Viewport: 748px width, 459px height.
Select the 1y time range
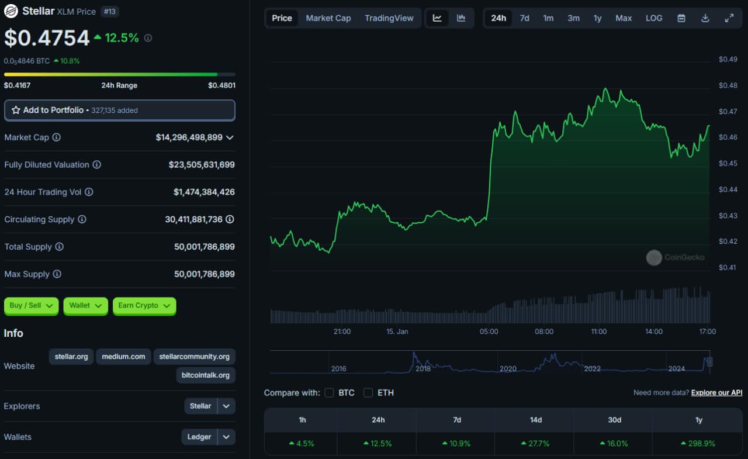tap(597, 18)
